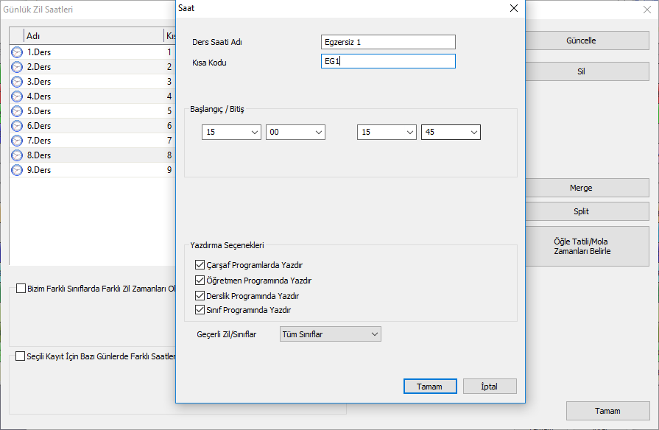
Task: Click the clock icon beside 7.Ders
Action: coord(17,141)
